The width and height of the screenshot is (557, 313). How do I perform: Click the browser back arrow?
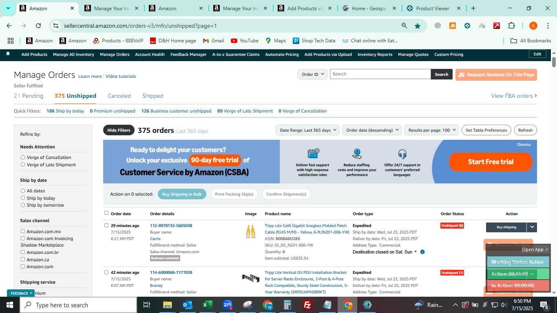point(9,26)
